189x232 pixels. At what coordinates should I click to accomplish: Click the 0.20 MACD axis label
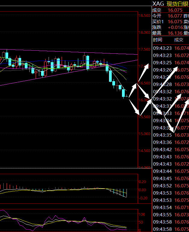click(x=142, y=182)
